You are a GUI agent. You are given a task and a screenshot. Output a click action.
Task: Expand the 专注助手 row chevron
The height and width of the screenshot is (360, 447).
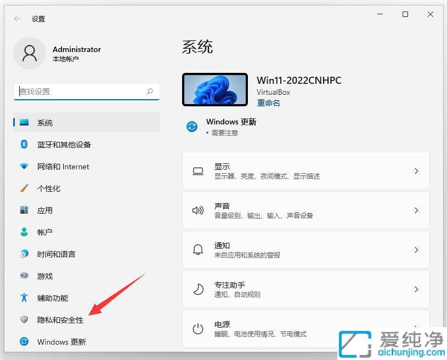[x=415, y=289]
